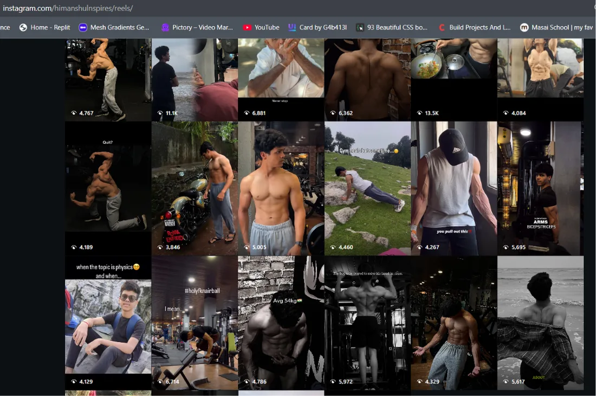Open the Quit? reel with 4,189 views
Viewport: 596px width, 396px height.
[x=108, y=188]
